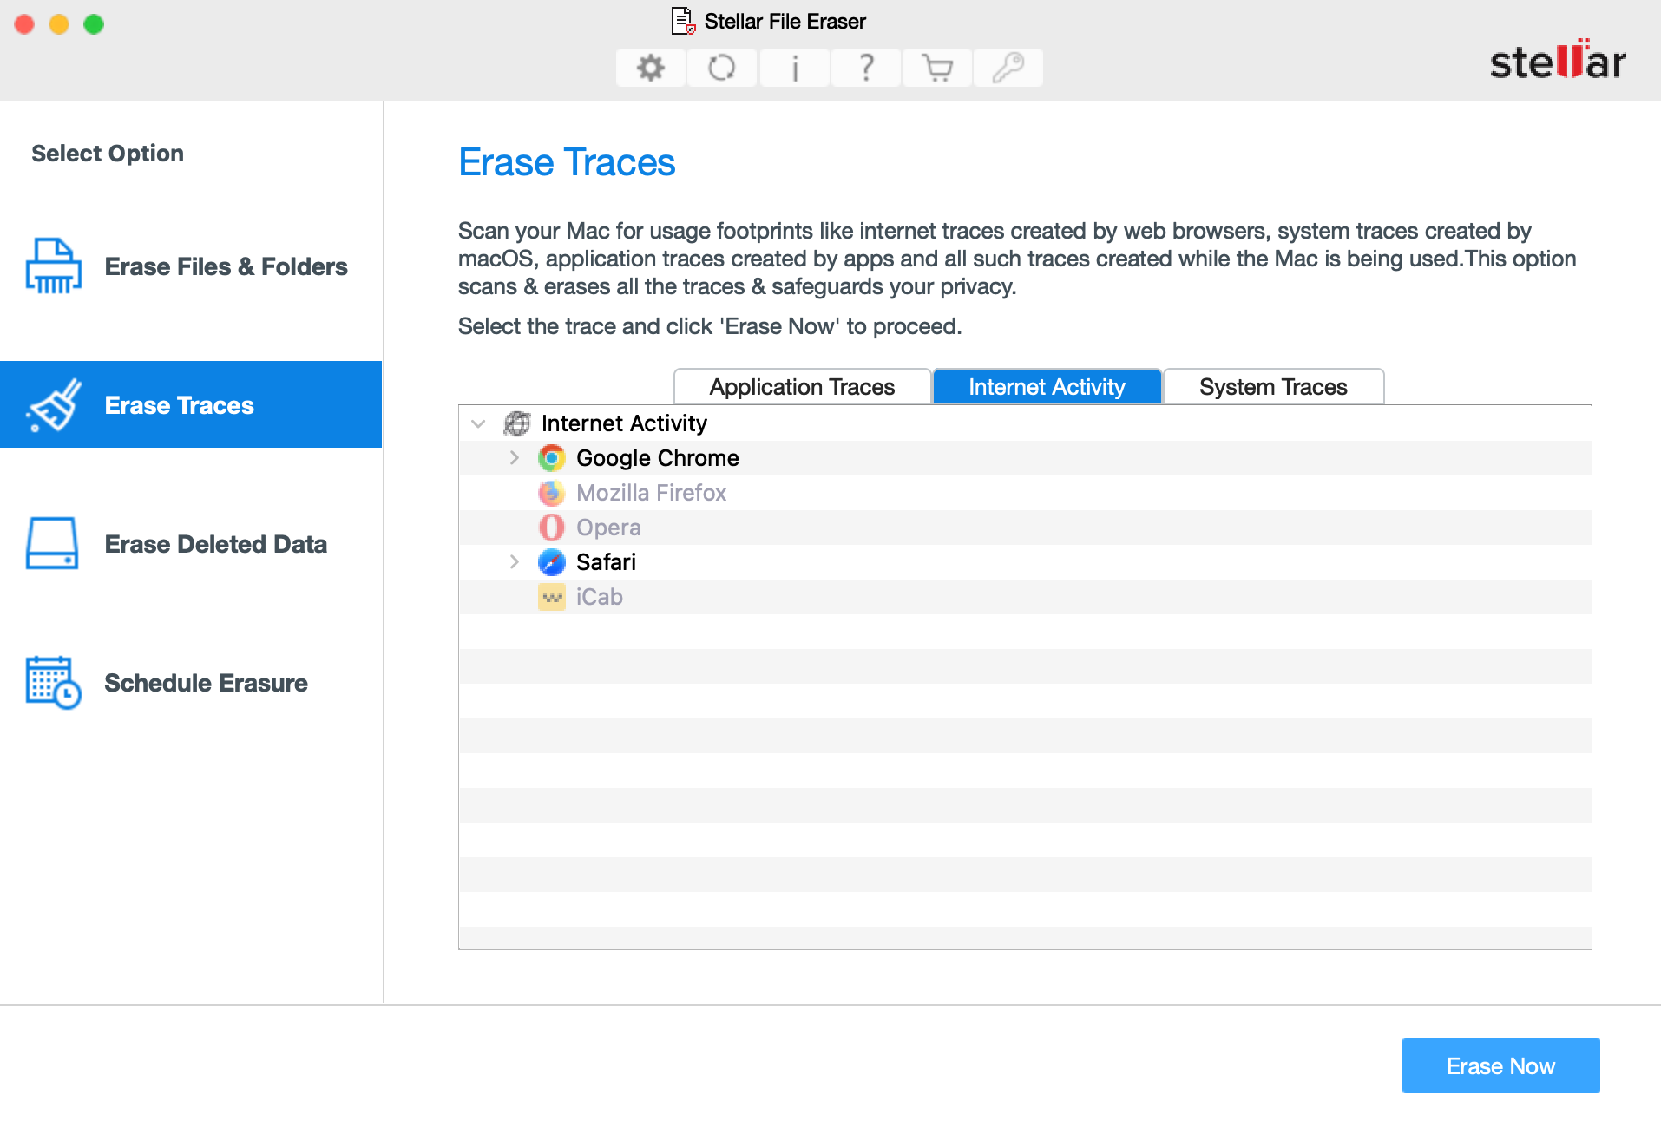Click the Select Option sidebar heading
The image size is (1661, 1121).
pos(108,154)
